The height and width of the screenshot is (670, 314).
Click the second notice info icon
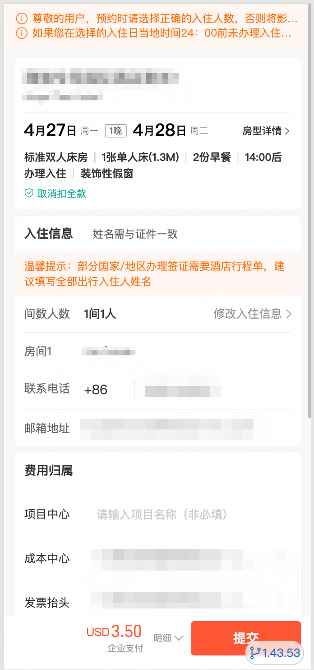21,33
